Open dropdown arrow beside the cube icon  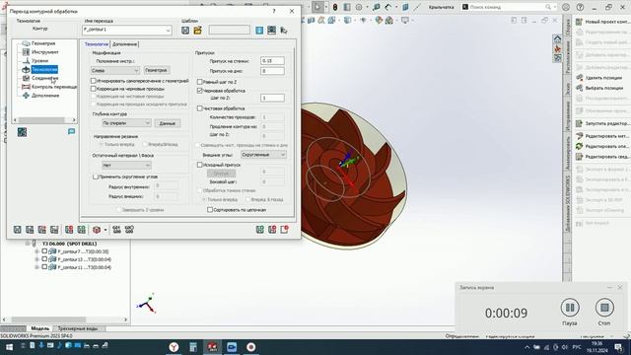pos(105,230)
